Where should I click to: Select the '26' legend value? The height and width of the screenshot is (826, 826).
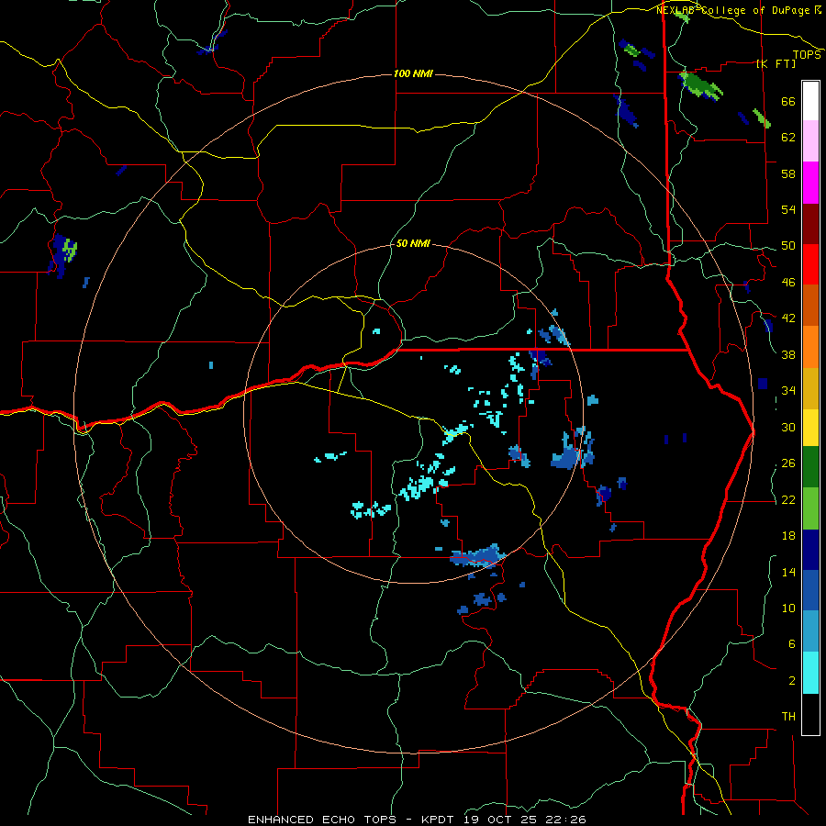pyautogui.click(x=788, y=463)
